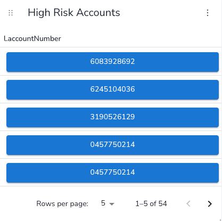
Task: Select the table row containing 6245104036
Action: 111,89
